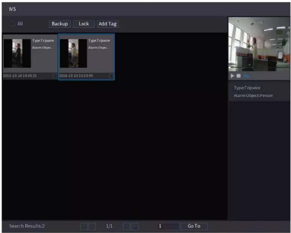Screen dimensions: 291x233
Task: Click the page number input field
Action: coord(168,226)
